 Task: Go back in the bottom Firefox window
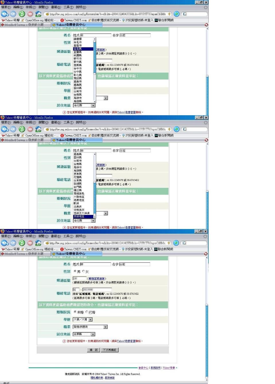pos(4,243)
